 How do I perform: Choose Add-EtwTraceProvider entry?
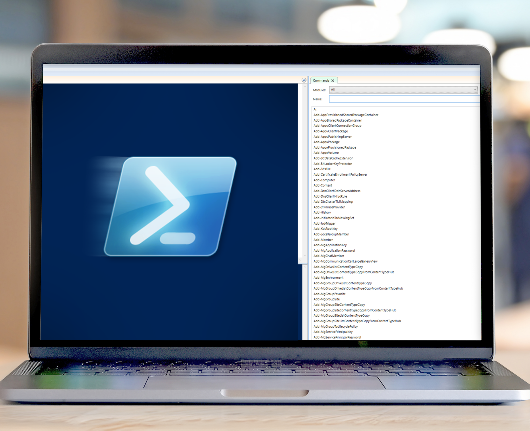[329, 207]
